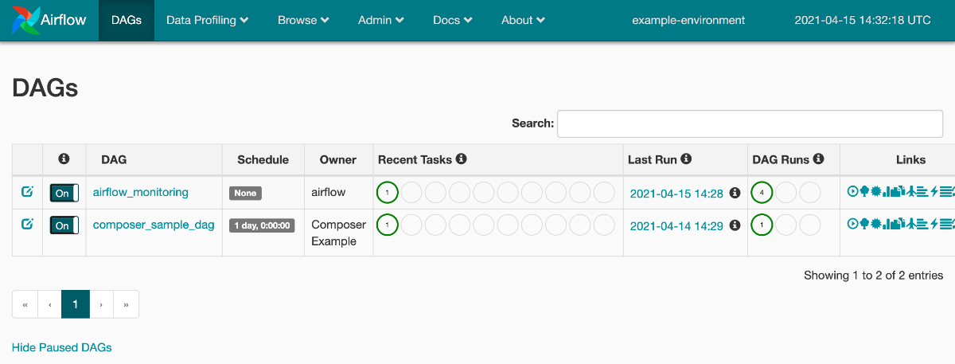Expand the Data Profiling dropdown menu
The image size is (955, 364).
208,20
